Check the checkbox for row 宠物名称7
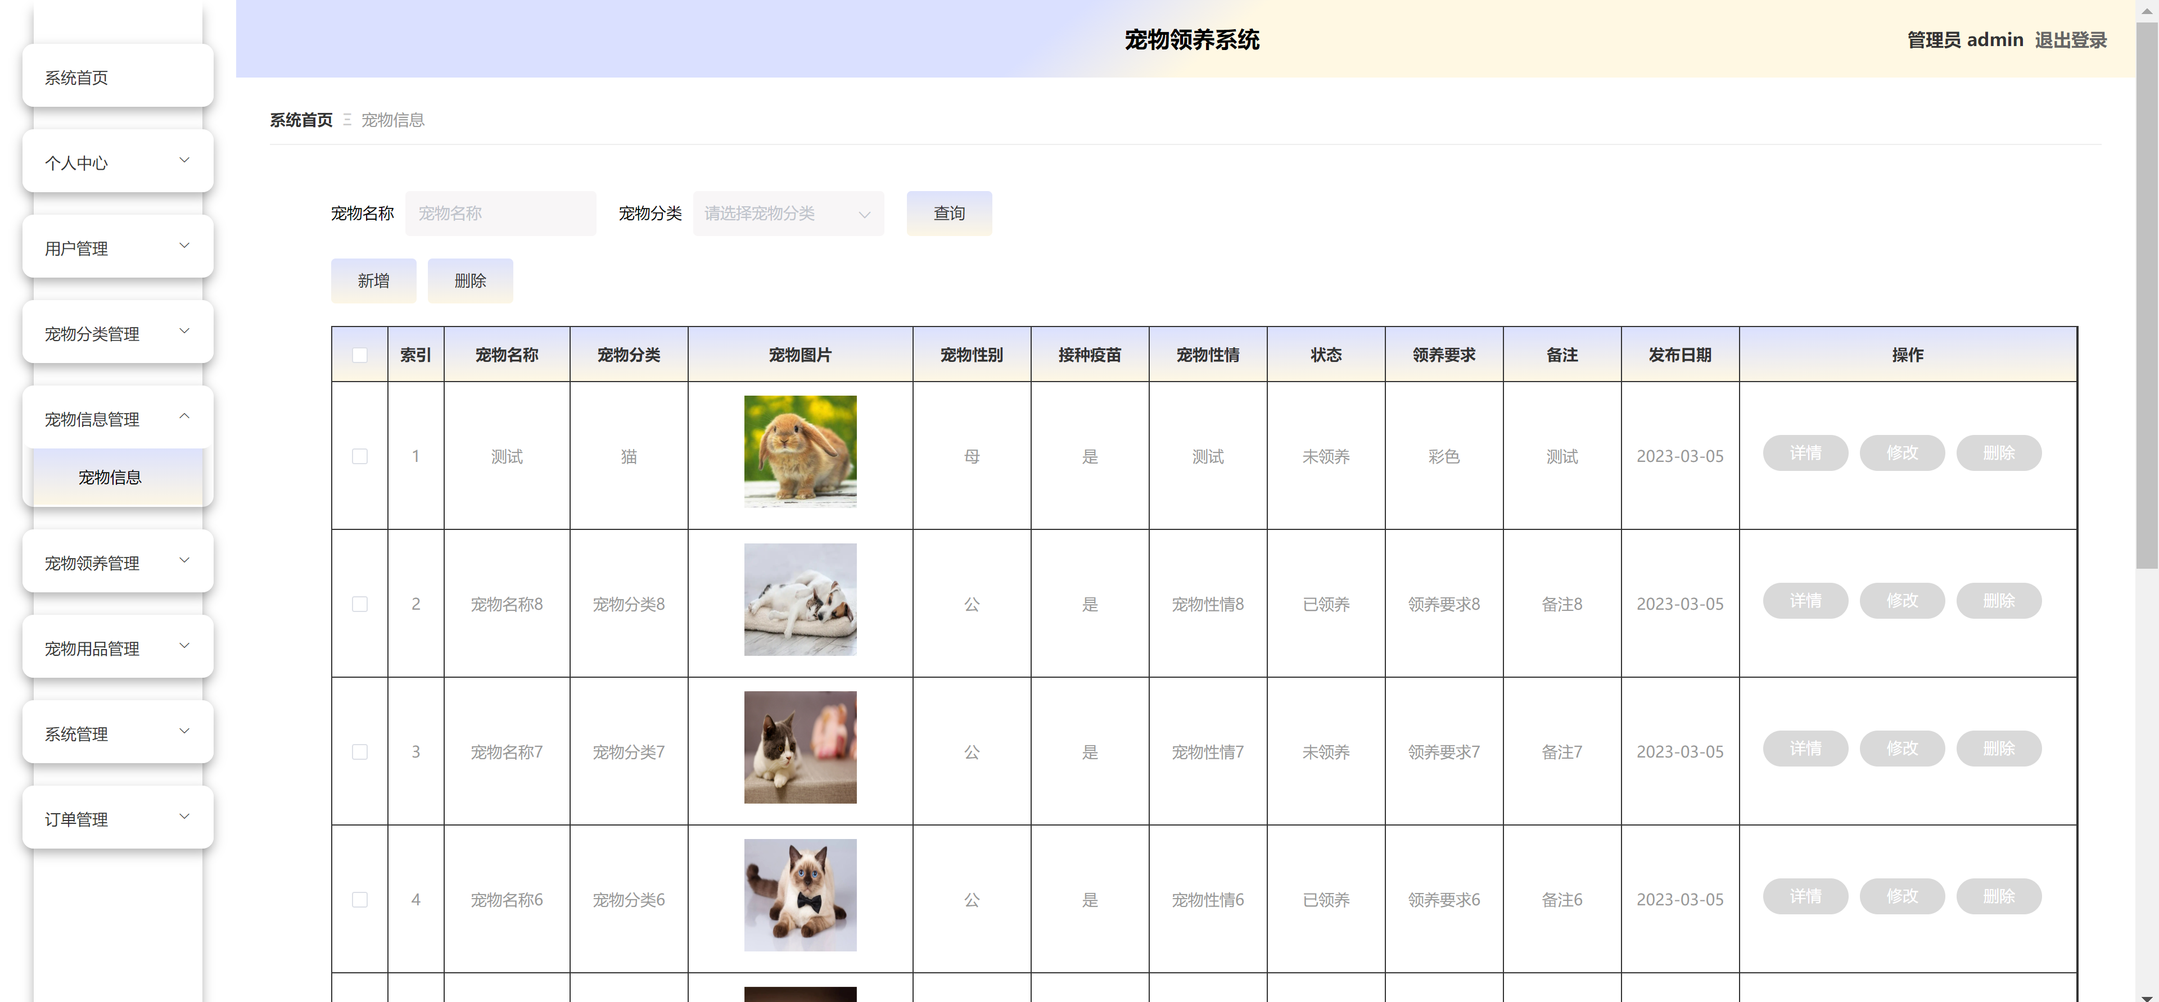 (x=360, y=752)
